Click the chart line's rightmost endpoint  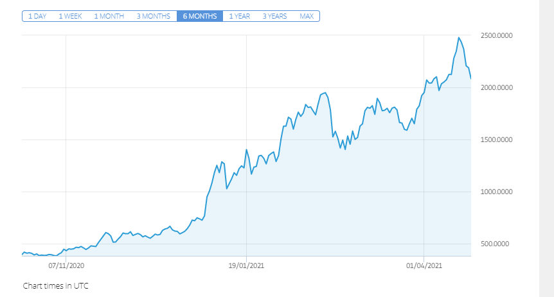click(470, 78)
